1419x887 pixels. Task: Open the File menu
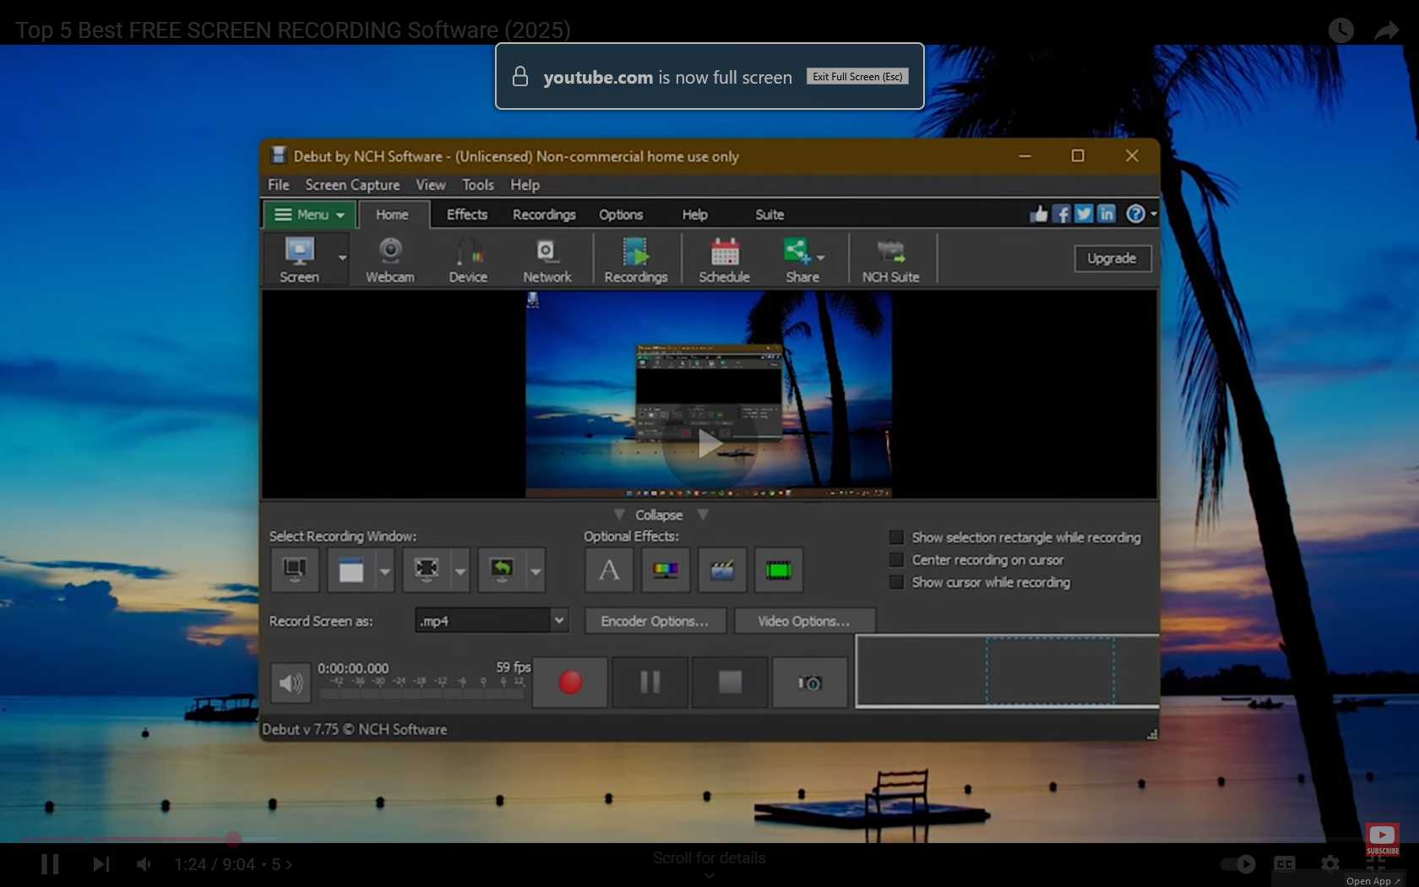coord(278,185)
